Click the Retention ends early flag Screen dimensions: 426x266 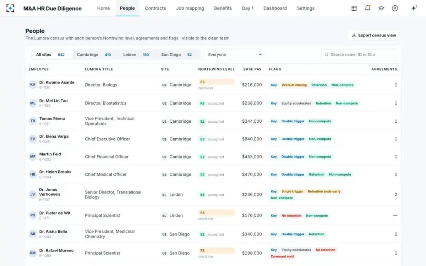click(324, 192)
